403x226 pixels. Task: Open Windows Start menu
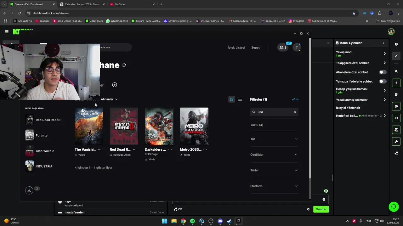(x=165, y=221)
